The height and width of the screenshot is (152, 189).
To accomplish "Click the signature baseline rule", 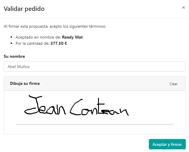I will click(x=94, y=124).
